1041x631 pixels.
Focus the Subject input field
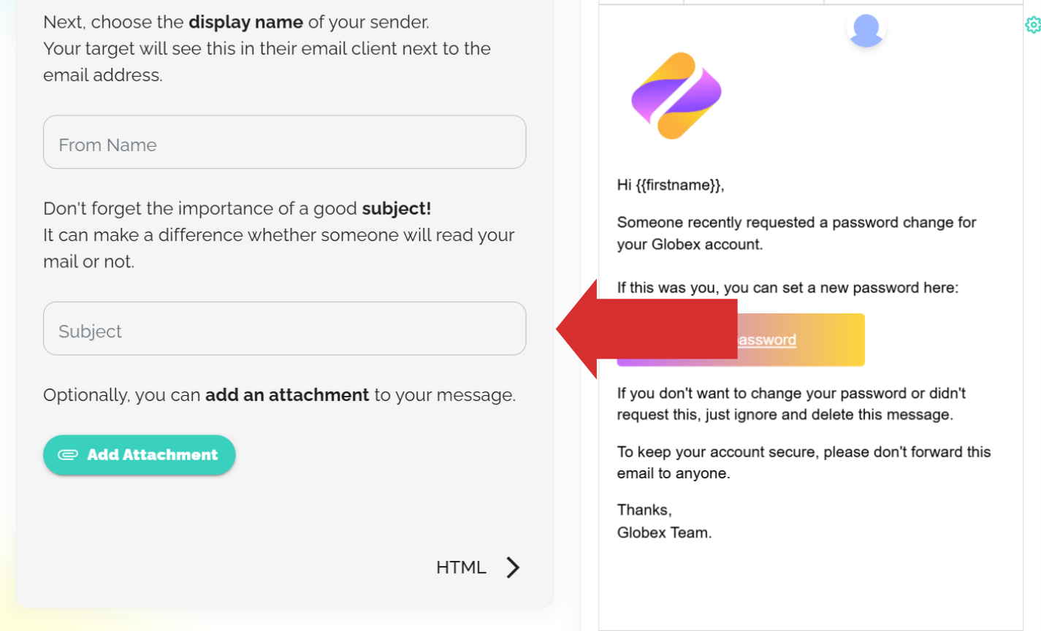(285, 329)
